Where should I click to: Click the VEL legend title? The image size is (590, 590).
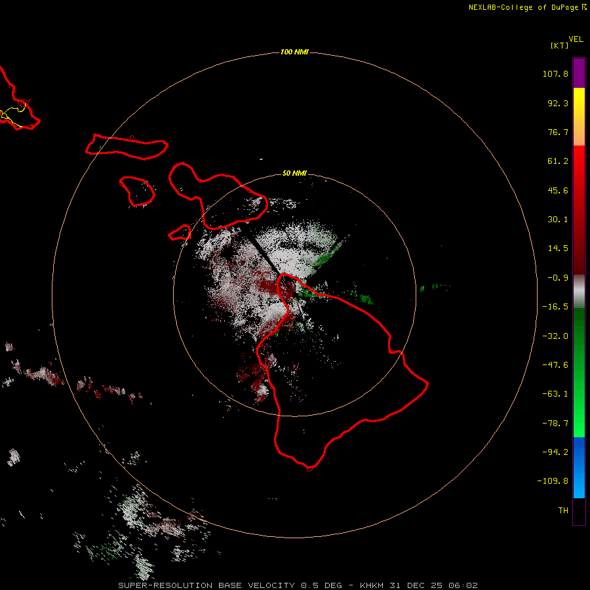coord(576,39)
